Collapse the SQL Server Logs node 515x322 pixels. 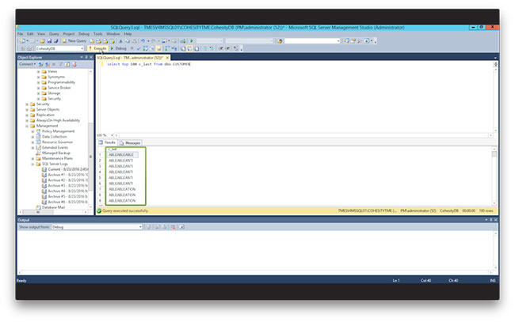coord(32,164)
